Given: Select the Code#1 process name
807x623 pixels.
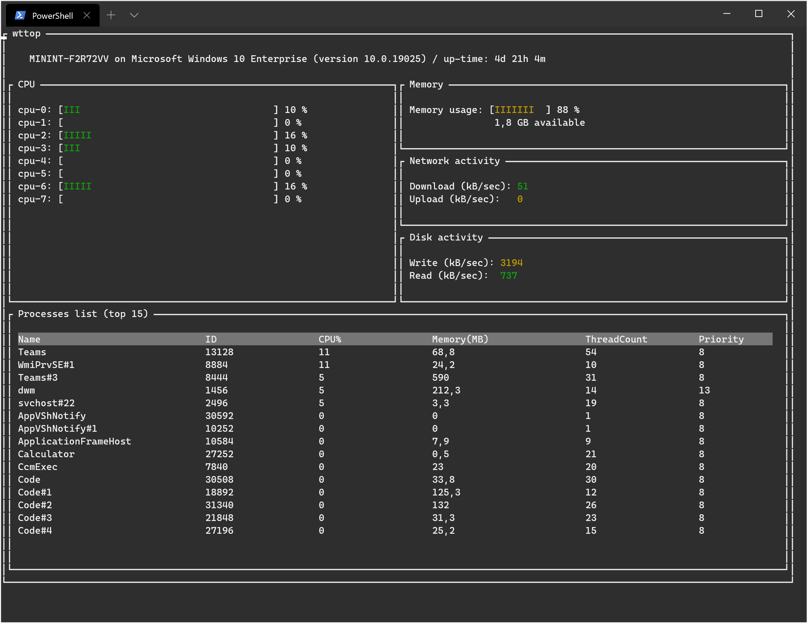Looking at the screenshot, I should [x=35, y=492].
